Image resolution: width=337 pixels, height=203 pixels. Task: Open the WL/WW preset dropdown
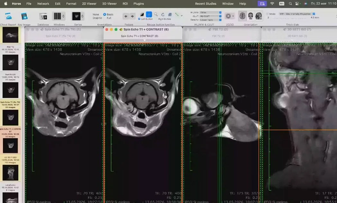pos(210,13)
